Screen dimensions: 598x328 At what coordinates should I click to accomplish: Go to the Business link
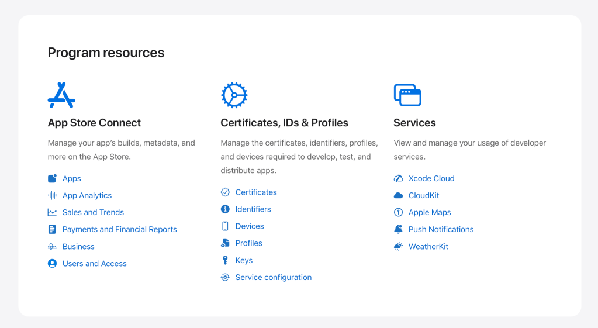78,247
